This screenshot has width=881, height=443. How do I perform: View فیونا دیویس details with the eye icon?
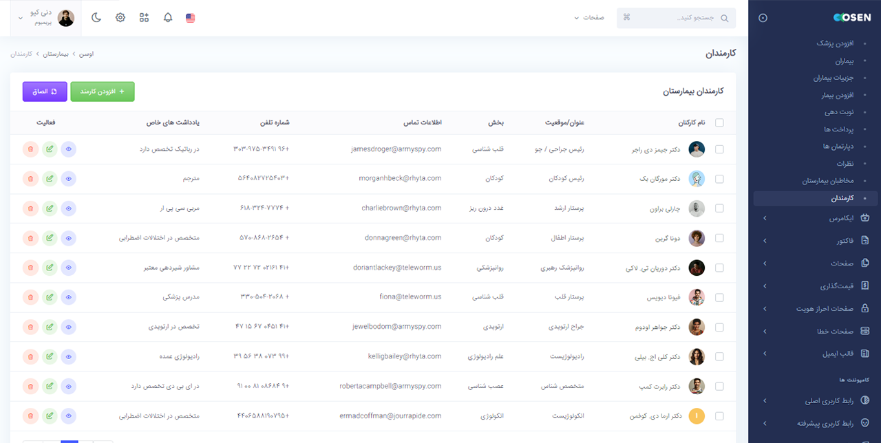coord(68,297)
